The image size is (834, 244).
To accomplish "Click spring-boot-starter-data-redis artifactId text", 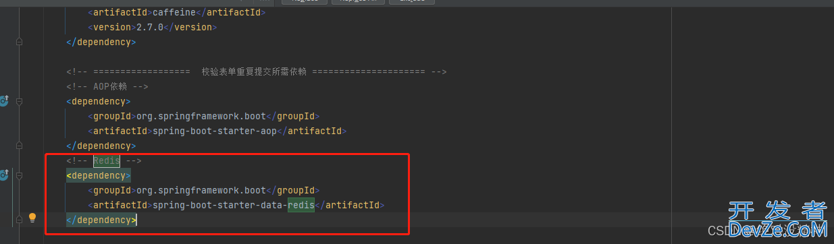I will pyautogui.click(x=234, y=205).
